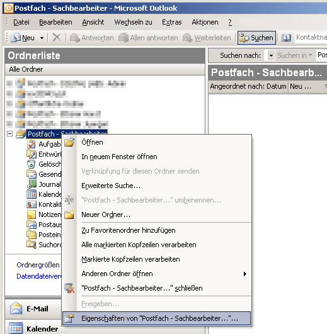Select the Suchordner search folder icon

32,245
